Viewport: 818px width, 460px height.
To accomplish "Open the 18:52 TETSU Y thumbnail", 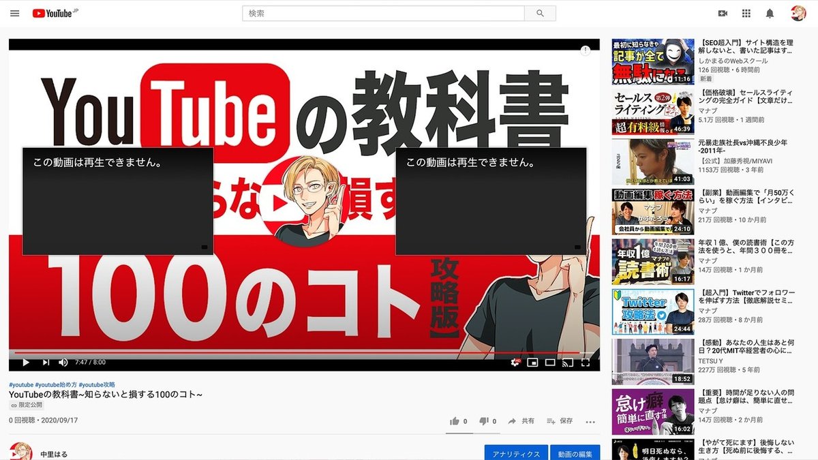I will (x=652, y=362).
